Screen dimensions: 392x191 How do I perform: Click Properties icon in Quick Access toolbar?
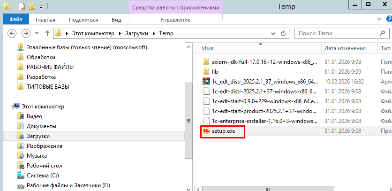[x=22, y=7]
